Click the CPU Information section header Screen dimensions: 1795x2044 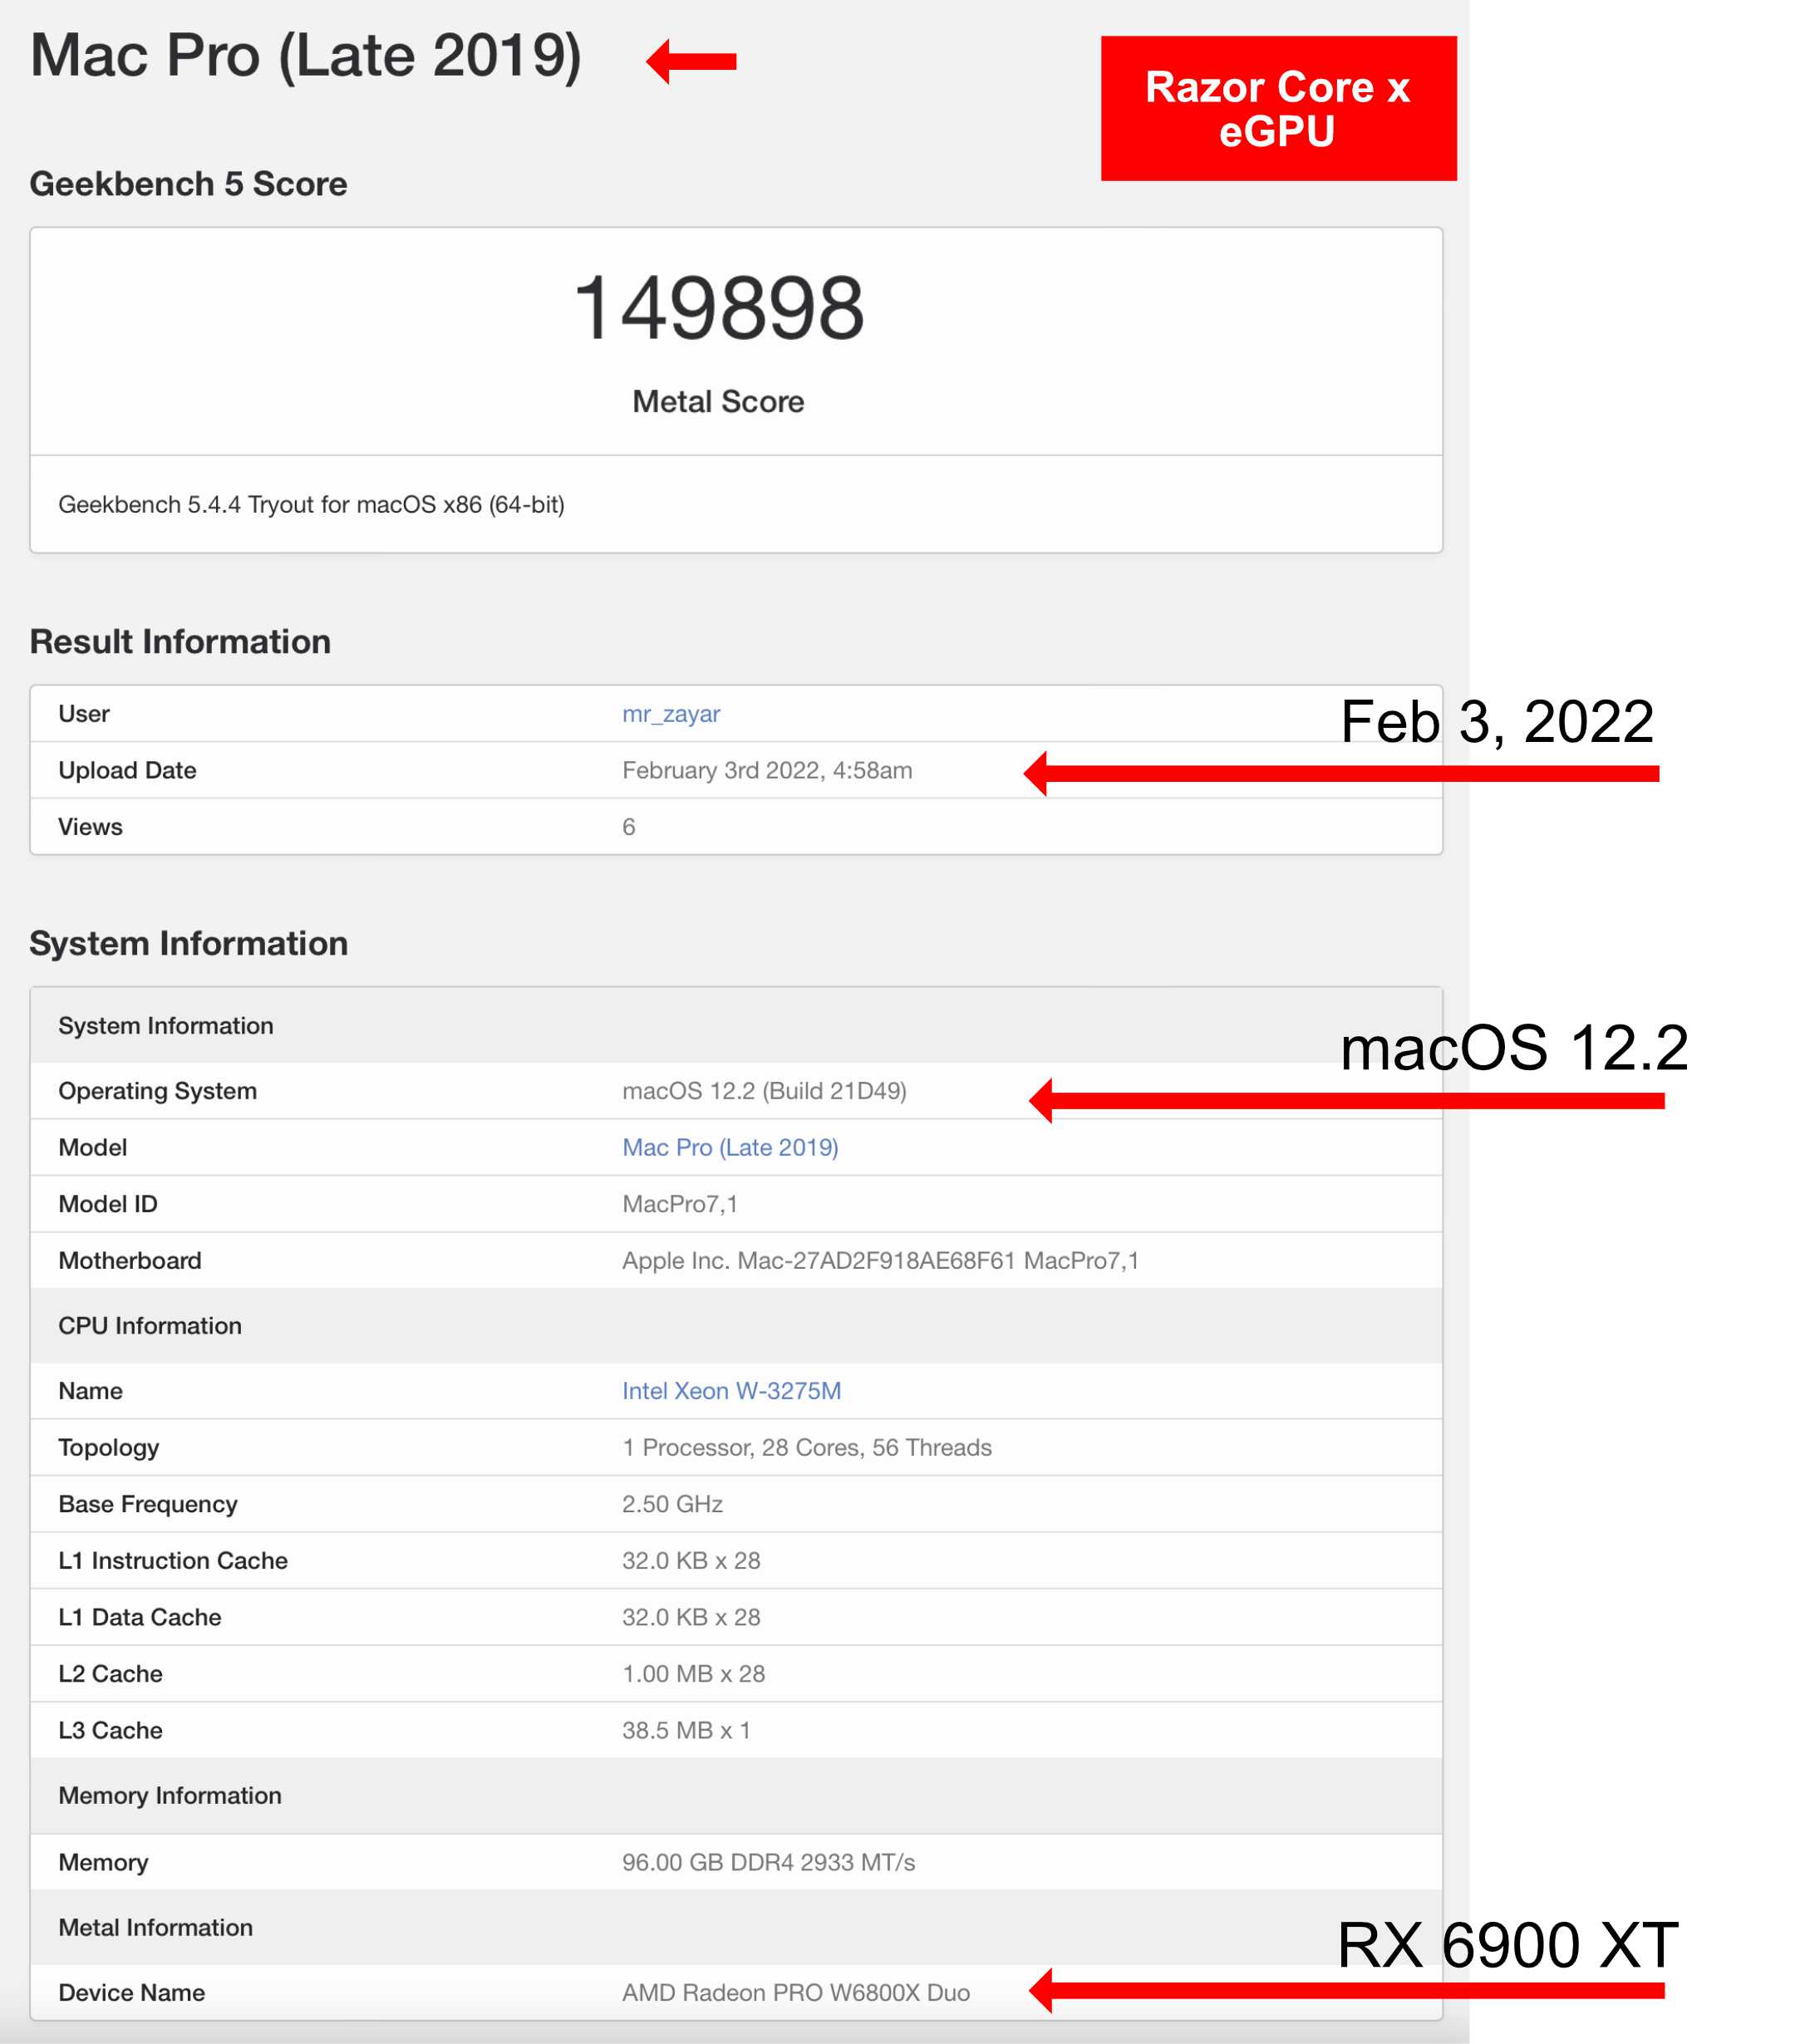(x=150, y=1325)
